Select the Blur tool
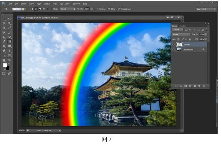The image size is (221, 144). pos(4,46)
